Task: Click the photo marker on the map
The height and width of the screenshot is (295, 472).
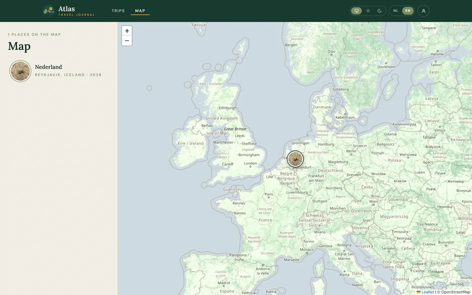Action: [295, 159]
